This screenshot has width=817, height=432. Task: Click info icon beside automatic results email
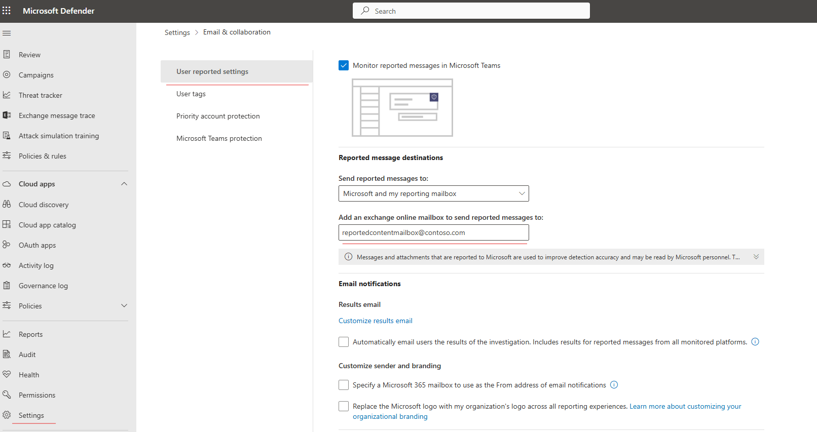point(755,342)
